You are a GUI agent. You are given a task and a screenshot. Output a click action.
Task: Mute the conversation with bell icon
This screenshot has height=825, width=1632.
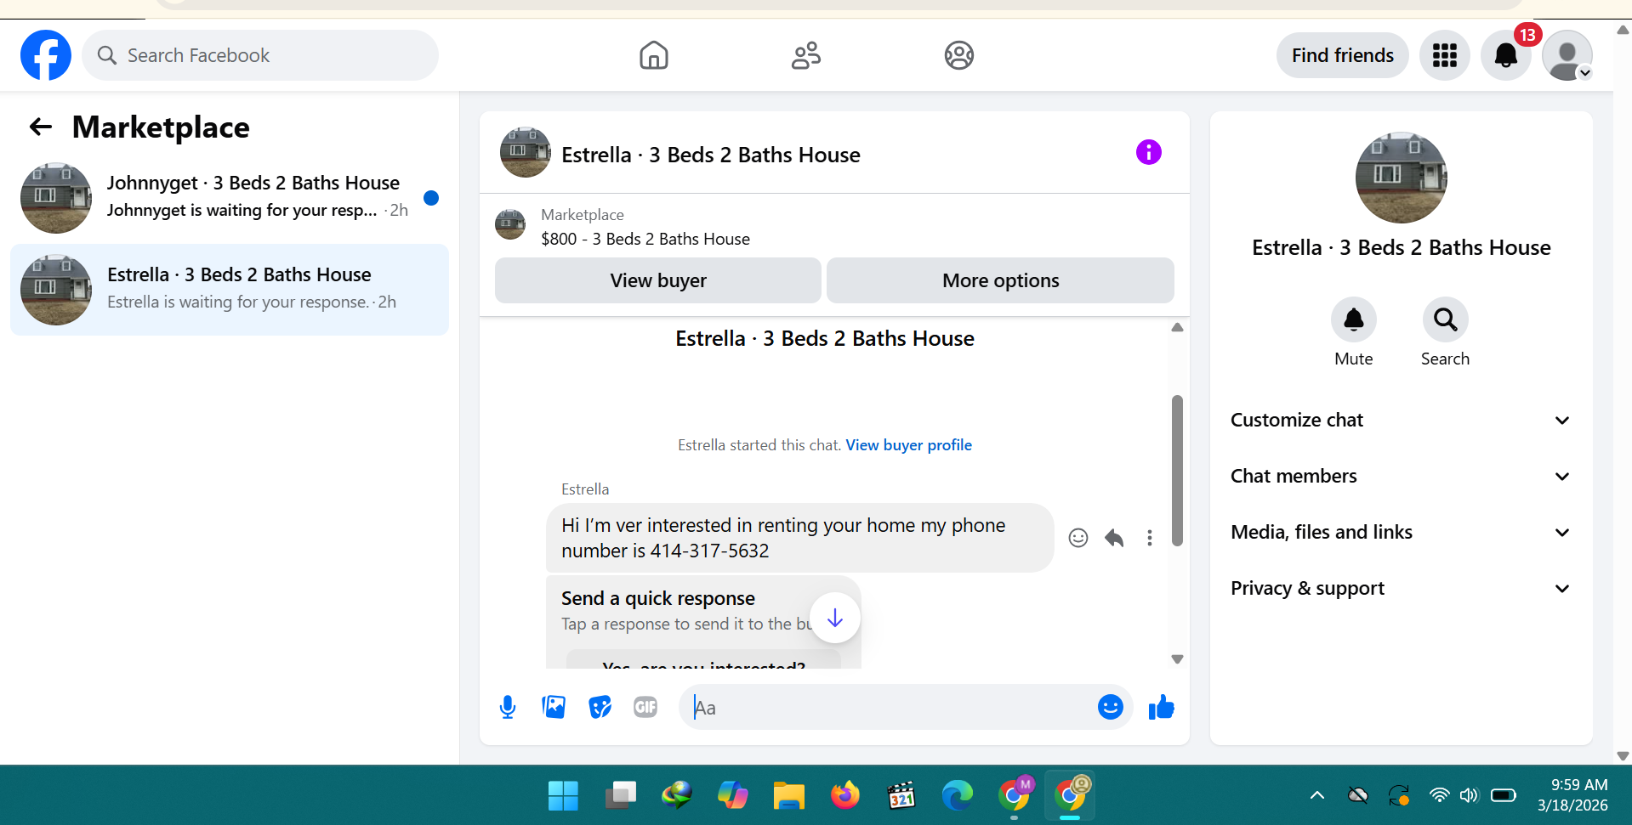click(1353, 319)
